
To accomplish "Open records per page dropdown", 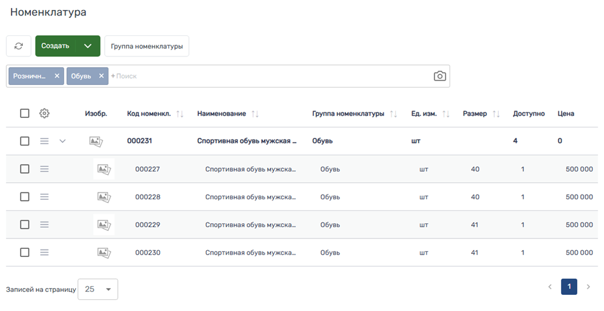I will (97, 289).
